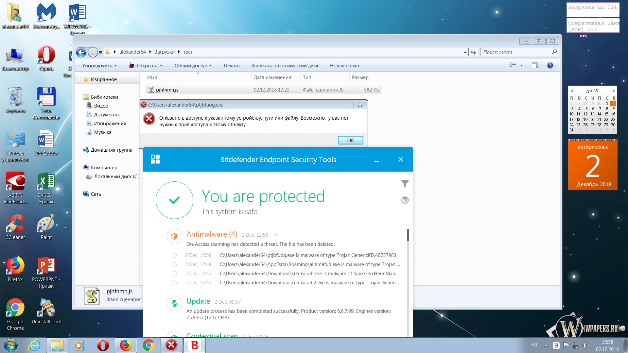The image size is (628, 353).
Task: Toggle the Explorer preview pane icon
Action: click(535, 65)
